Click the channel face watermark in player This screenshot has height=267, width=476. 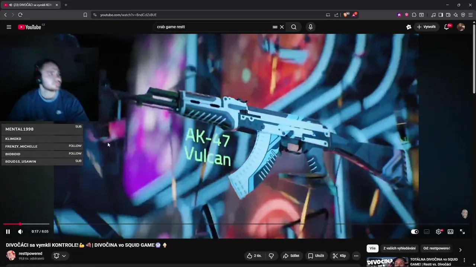pos(464,214)
